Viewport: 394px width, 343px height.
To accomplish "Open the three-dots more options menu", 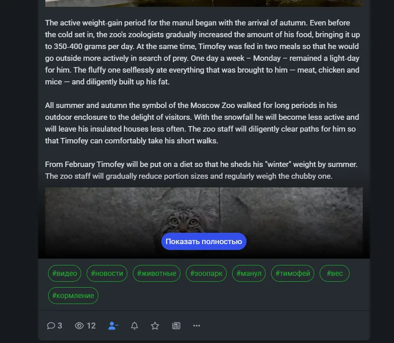I will 196,326.
